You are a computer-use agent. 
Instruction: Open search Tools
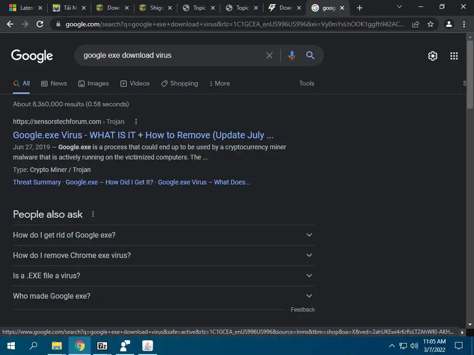pyautogui.click(x=306, y=84)
